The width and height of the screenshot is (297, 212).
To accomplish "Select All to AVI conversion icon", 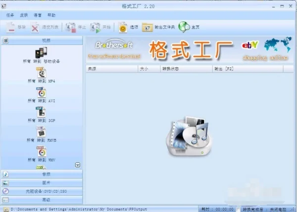I will pos(41,92).
